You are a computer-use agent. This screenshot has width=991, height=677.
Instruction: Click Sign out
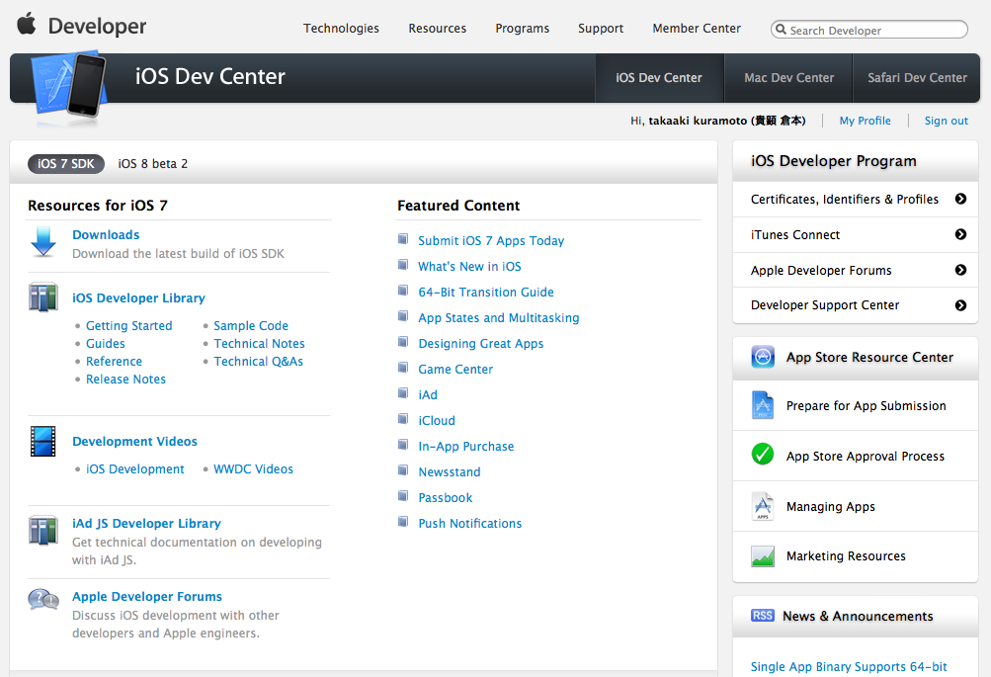click(x=947, y=121)
